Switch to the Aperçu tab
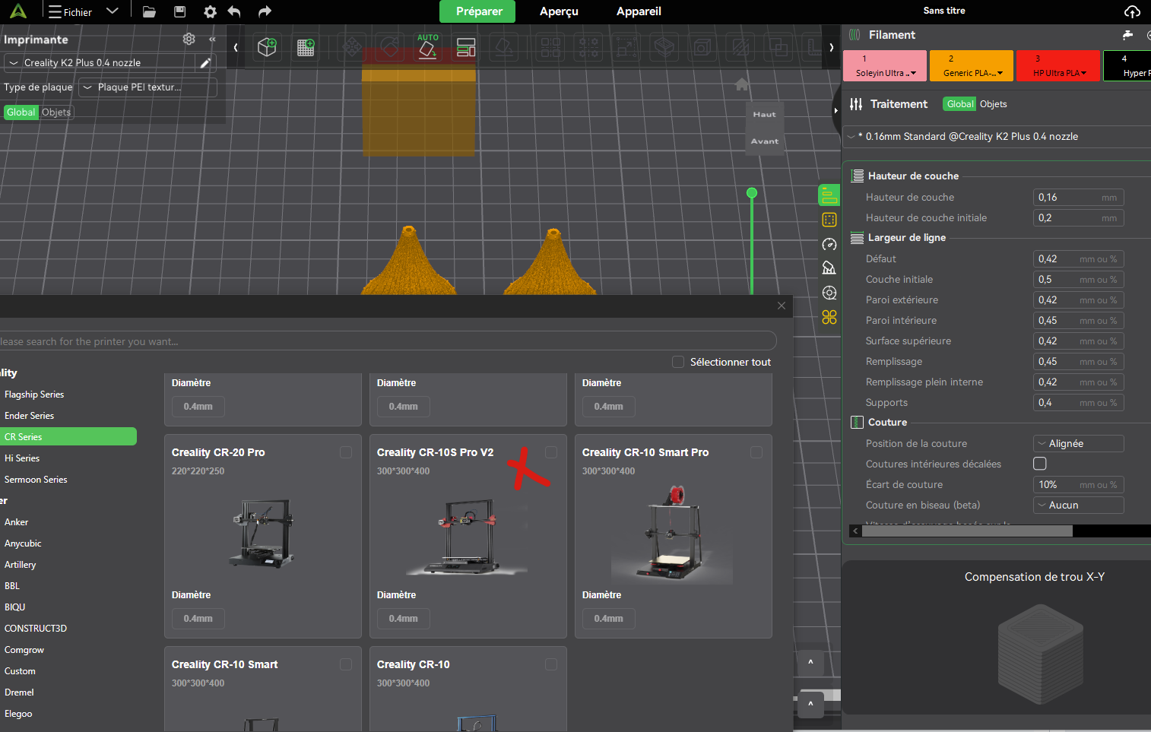This screenshot has width=1151, height=732. point(559,11)
